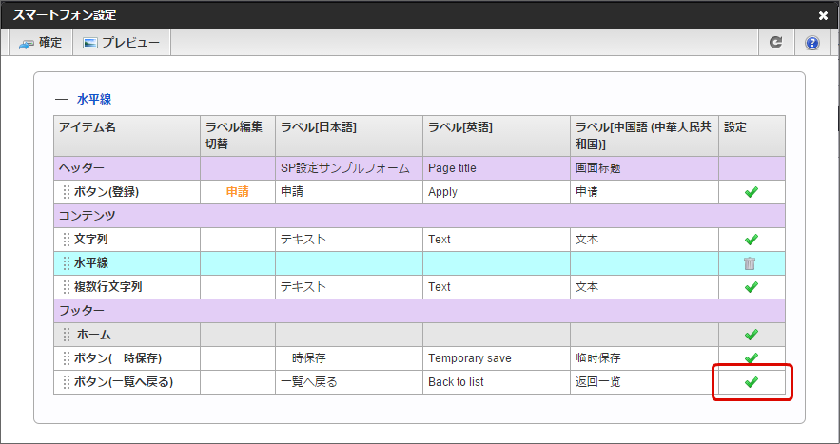Click the drag handle beside ボタン(登録)
840x444 pixels.
[x=67, y=192]
